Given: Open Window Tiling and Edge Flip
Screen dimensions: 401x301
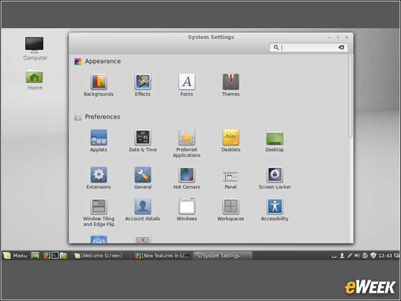Looking at the screenshot, I should (99, 213).
